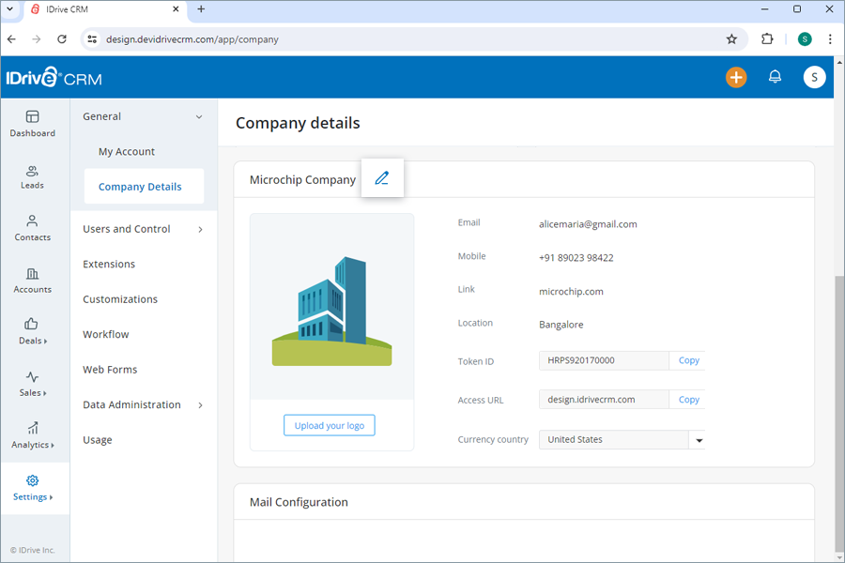The height and width of the screenshot is (563, 845).
Task: Edit the Microchip Company name
Action: 382,177
